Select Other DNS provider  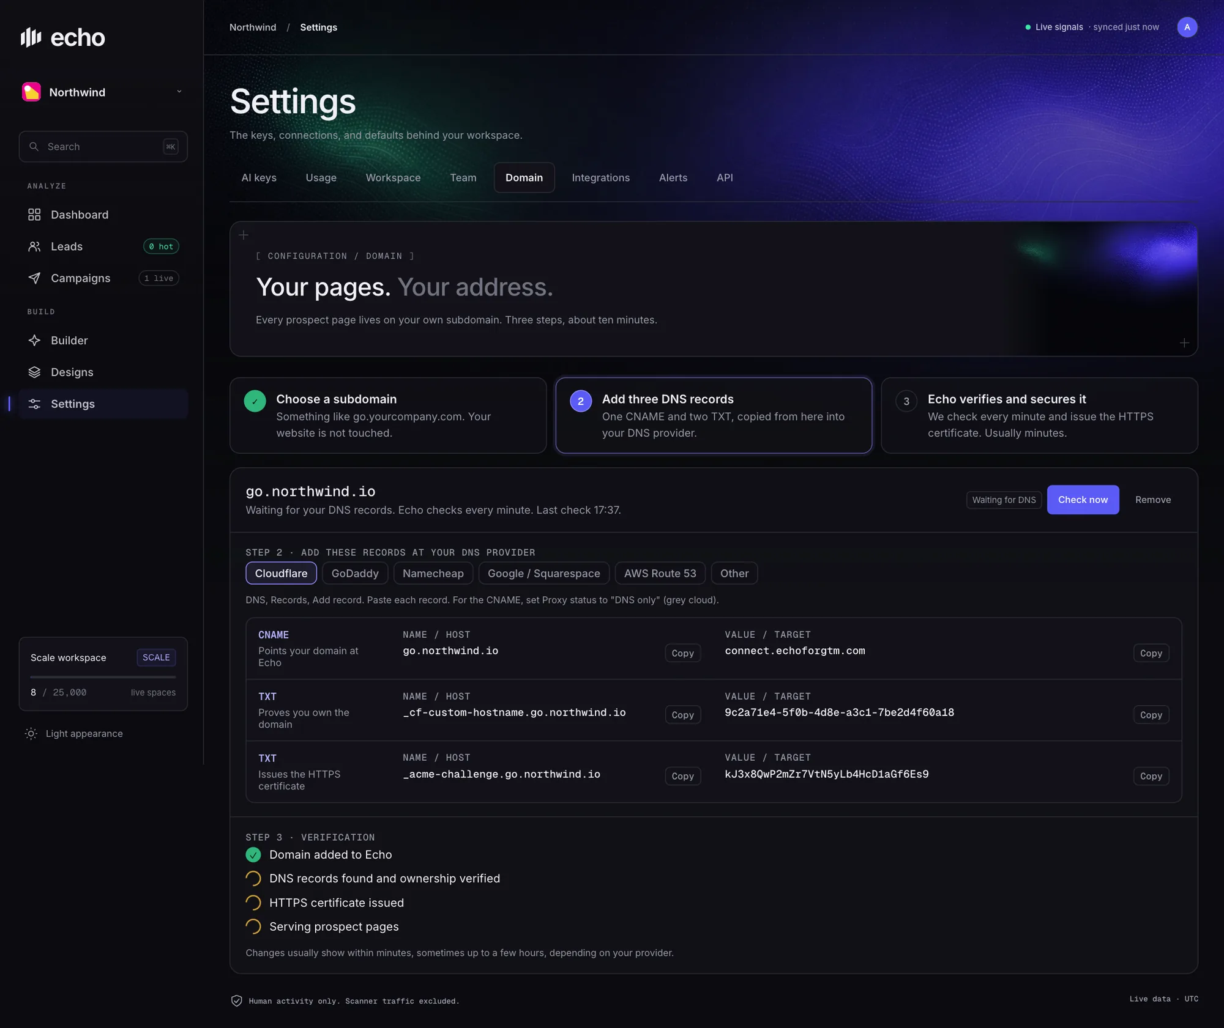click(x=734, y=573)
